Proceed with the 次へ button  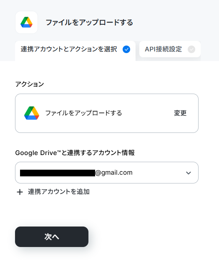coord(52,237)
